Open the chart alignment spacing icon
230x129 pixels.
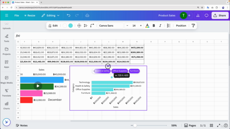point(79,25)
